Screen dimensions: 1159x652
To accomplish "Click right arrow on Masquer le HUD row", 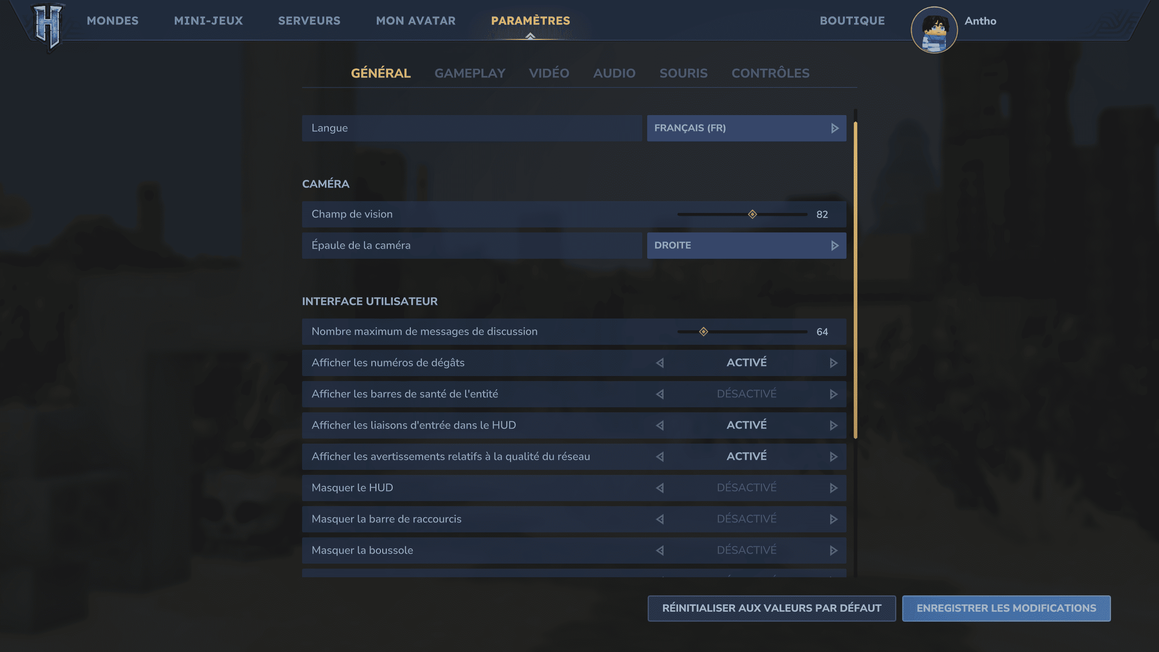I will 833,488.
